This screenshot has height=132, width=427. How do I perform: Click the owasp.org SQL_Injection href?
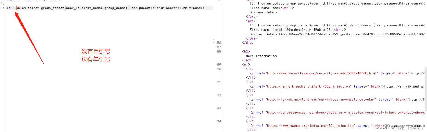tap(310, 126)
